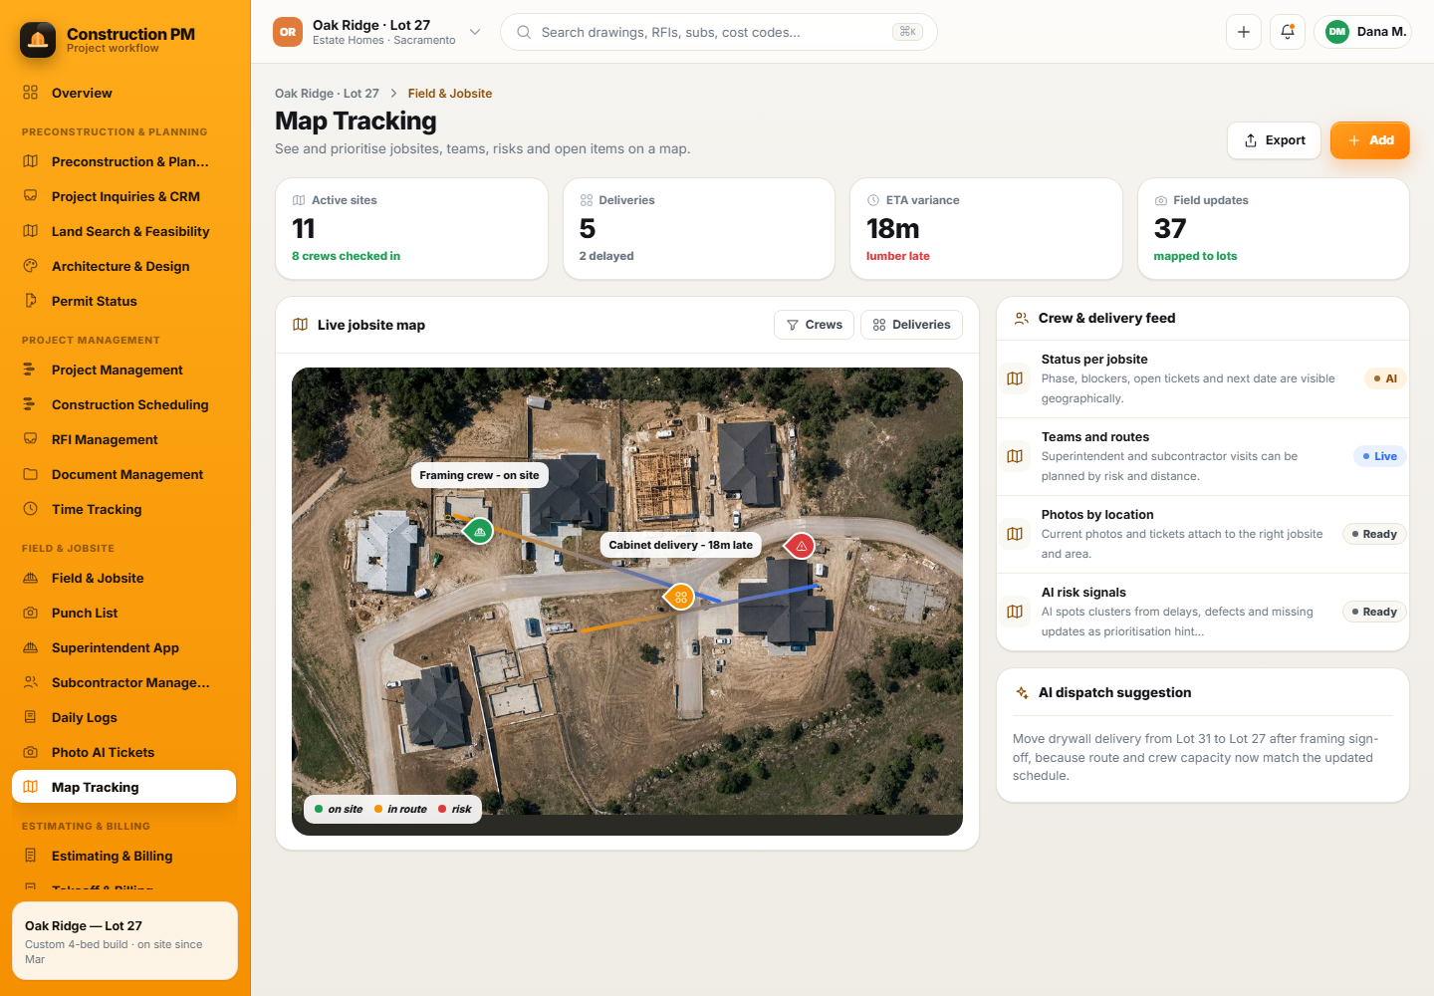This screenshot has height=996, width=1434.
Task: Click the orange Add button
Action: tap(1370, 140)
